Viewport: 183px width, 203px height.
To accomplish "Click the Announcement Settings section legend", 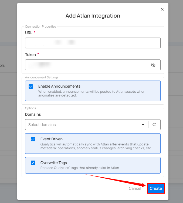I will (42, 77).
